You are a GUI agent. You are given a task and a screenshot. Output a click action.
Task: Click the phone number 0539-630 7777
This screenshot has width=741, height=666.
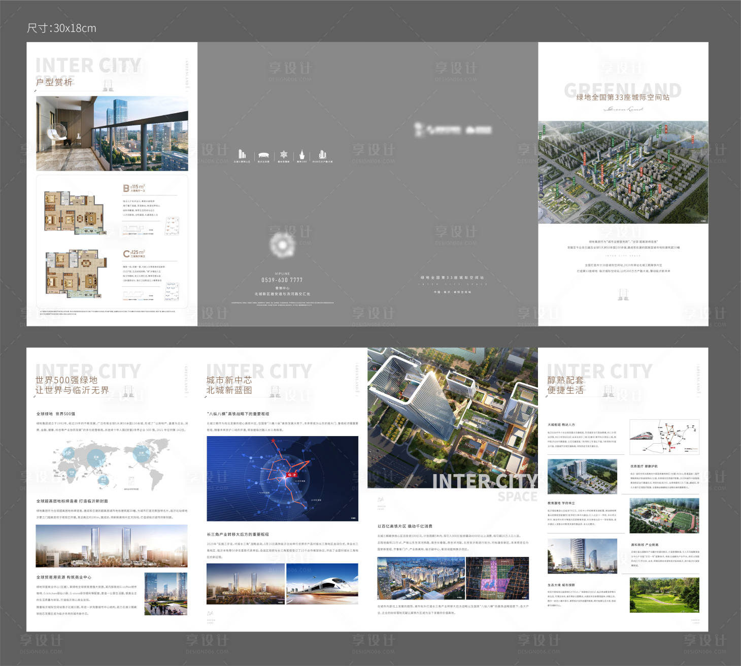click(282, 280)
